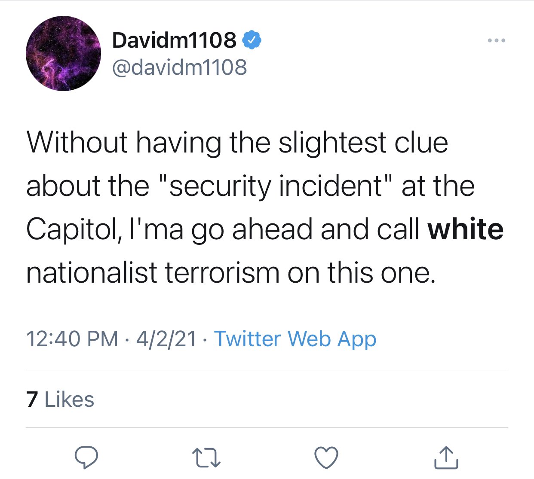Click the number 7 in the likes count
Image resolution: width=534 pixels, height=479 pixels.
pyautogui.click(x=32, y=400)
